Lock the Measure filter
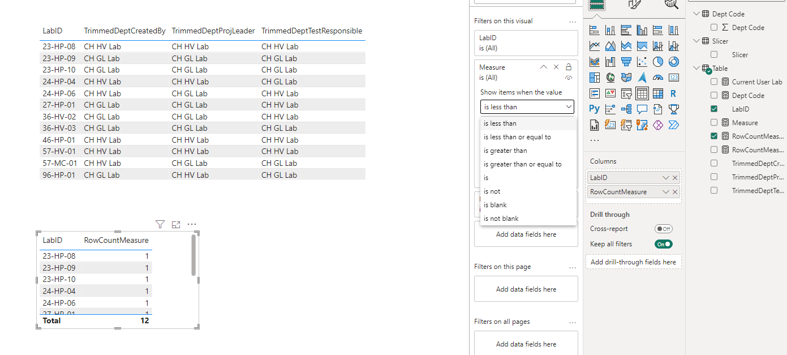Image resolution: width=787 pixels, height=355 pixels. pos(569,67)
